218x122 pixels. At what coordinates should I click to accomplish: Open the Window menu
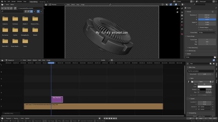click(19, 1)
